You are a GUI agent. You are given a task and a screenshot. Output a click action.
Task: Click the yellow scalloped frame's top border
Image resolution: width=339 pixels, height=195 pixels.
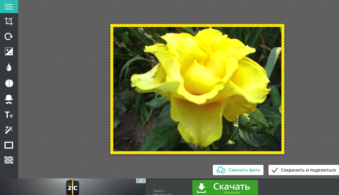point(197,25)
